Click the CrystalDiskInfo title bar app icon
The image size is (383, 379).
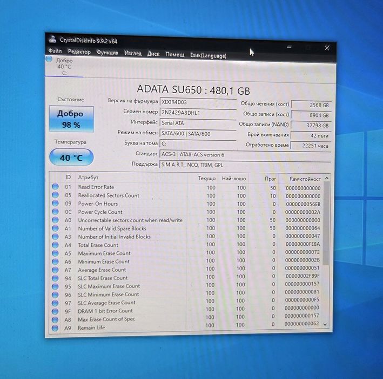[52, 38]
